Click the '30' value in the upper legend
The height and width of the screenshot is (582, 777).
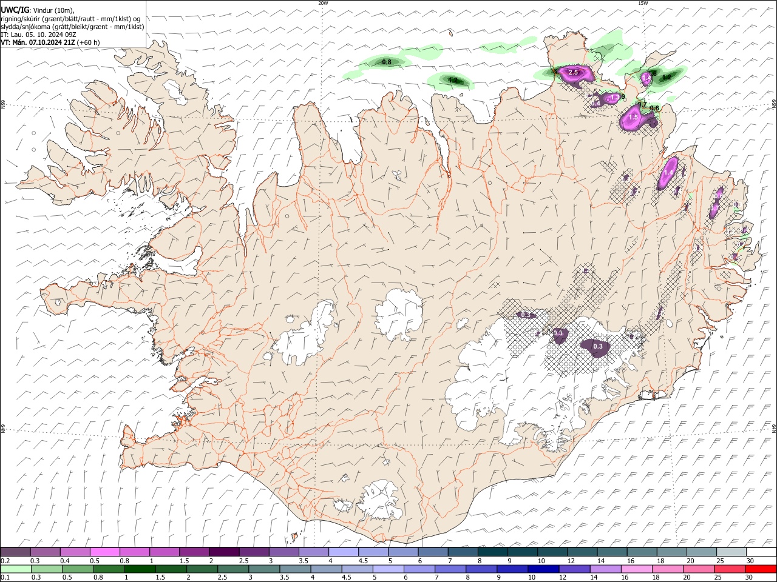point(750,561)
